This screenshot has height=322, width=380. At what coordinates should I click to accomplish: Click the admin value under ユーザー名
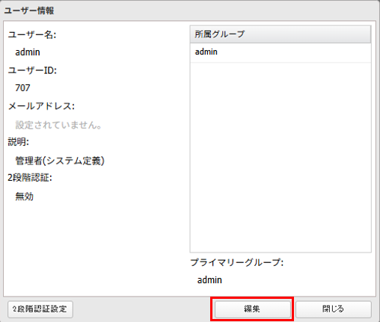click(x=28, y=52)
